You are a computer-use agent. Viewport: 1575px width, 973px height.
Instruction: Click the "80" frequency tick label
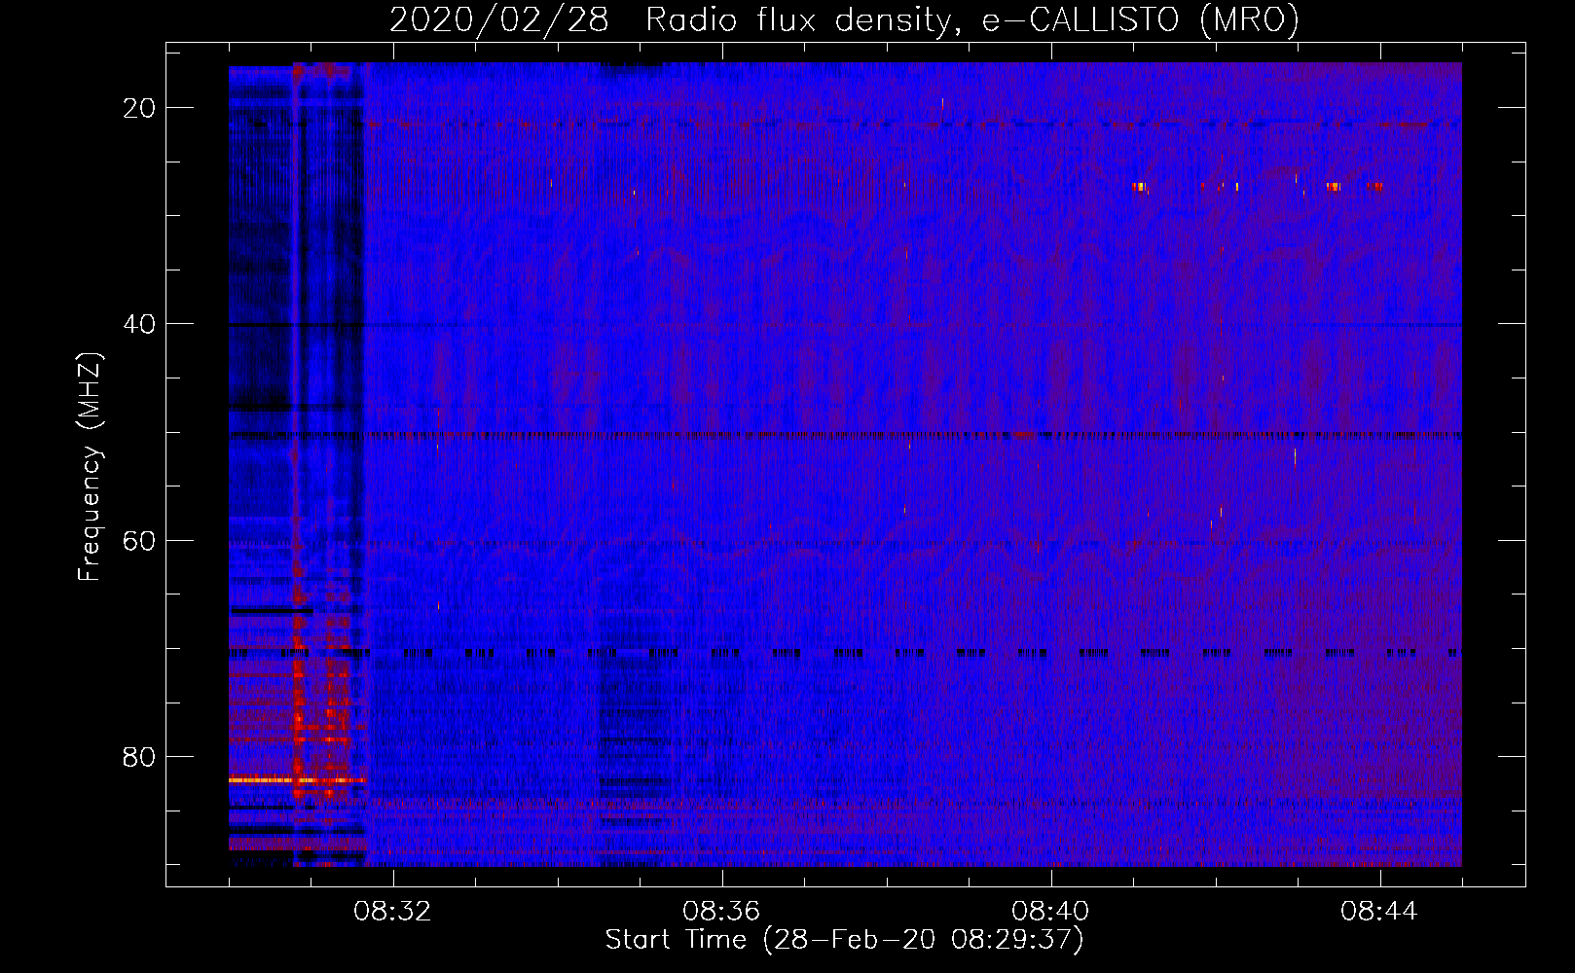139,756
